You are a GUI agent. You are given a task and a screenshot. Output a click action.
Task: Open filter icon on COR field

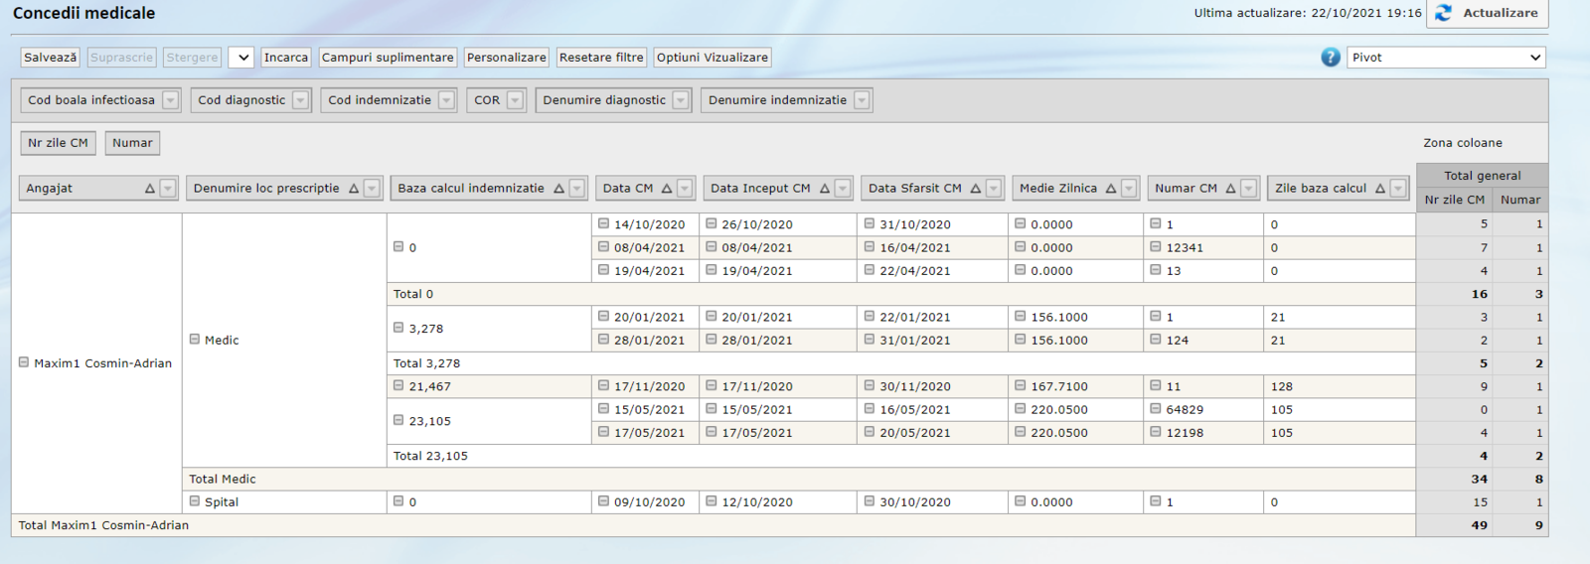[515, 100]
